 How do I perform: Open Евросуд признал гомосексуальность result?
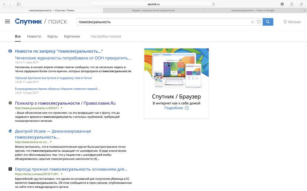[71, 169]
